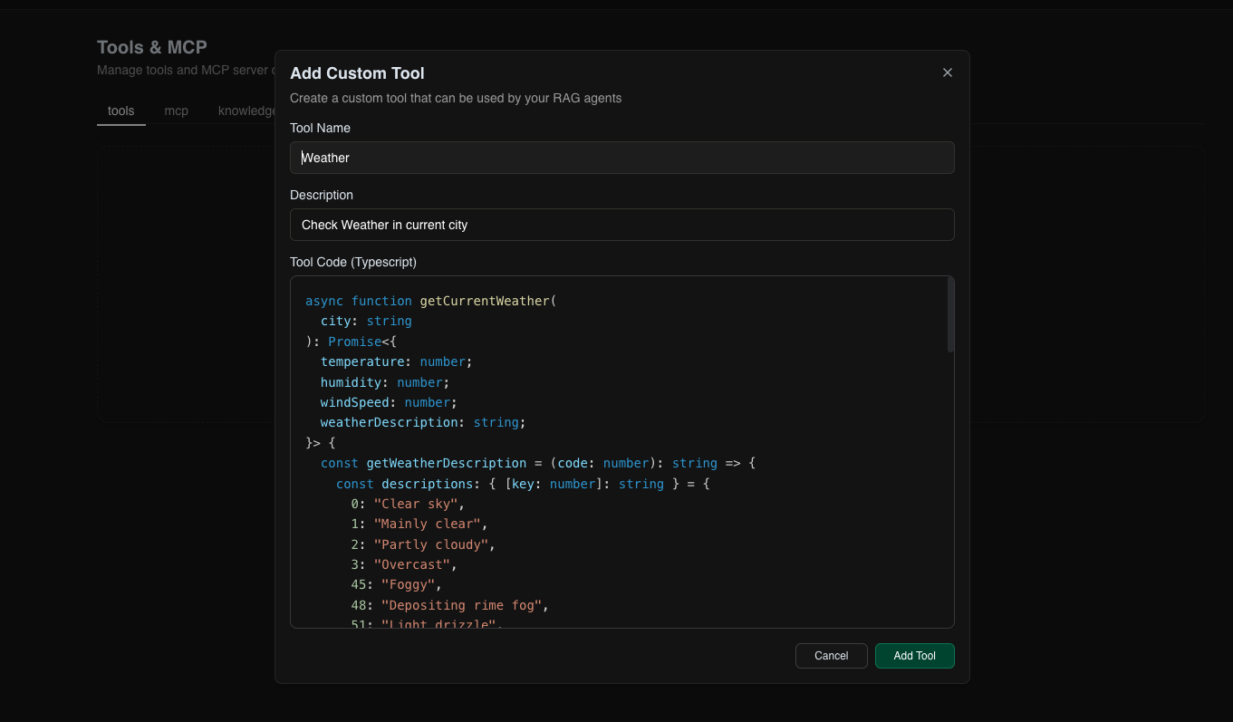The height and width of the screenshot is (722, 1233).
Task: Click the Add Tool button
Action: click(x=914, y=655)
